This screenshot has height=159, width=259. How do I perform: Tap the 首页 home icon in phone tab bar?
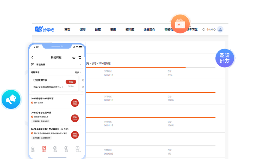(x=33, y=149)
